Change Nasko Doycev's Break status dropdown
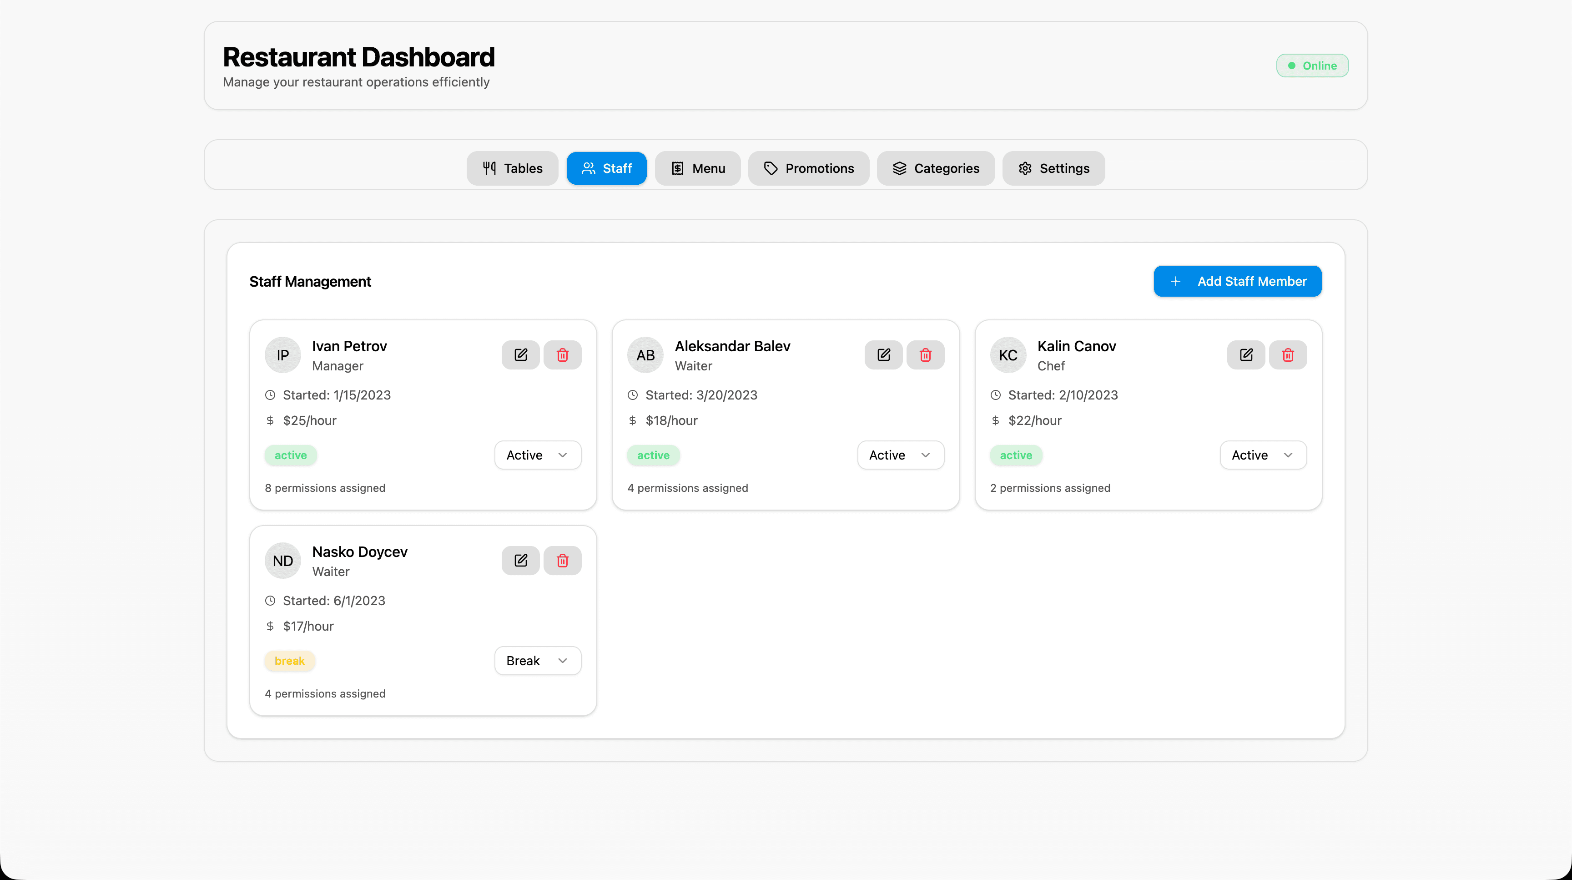1572x880 pixels. (537, 661)
